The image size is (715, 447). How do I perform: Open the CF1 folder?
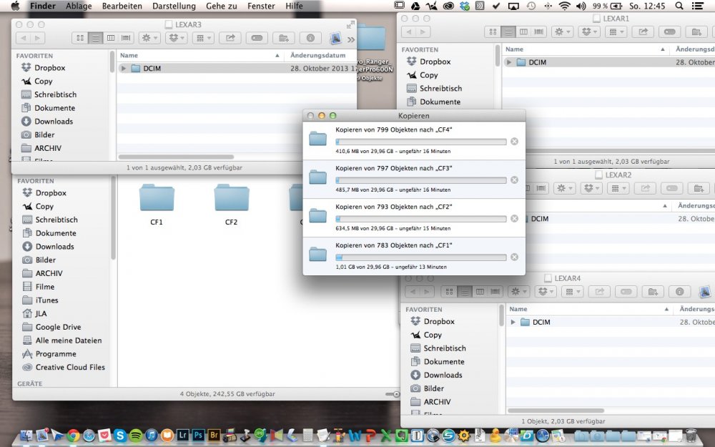157,200
